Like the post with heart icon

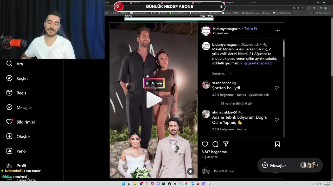(205, 144)
